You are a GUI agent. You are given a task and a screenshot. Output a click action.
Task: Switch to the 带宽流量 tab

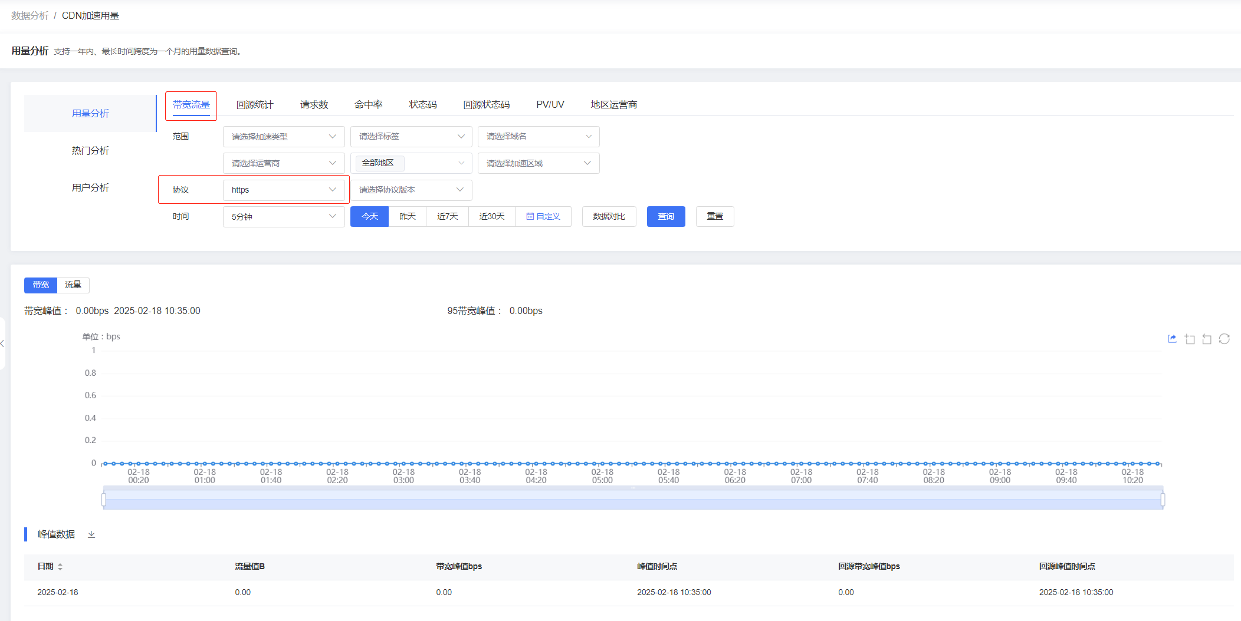click(191, 105)
